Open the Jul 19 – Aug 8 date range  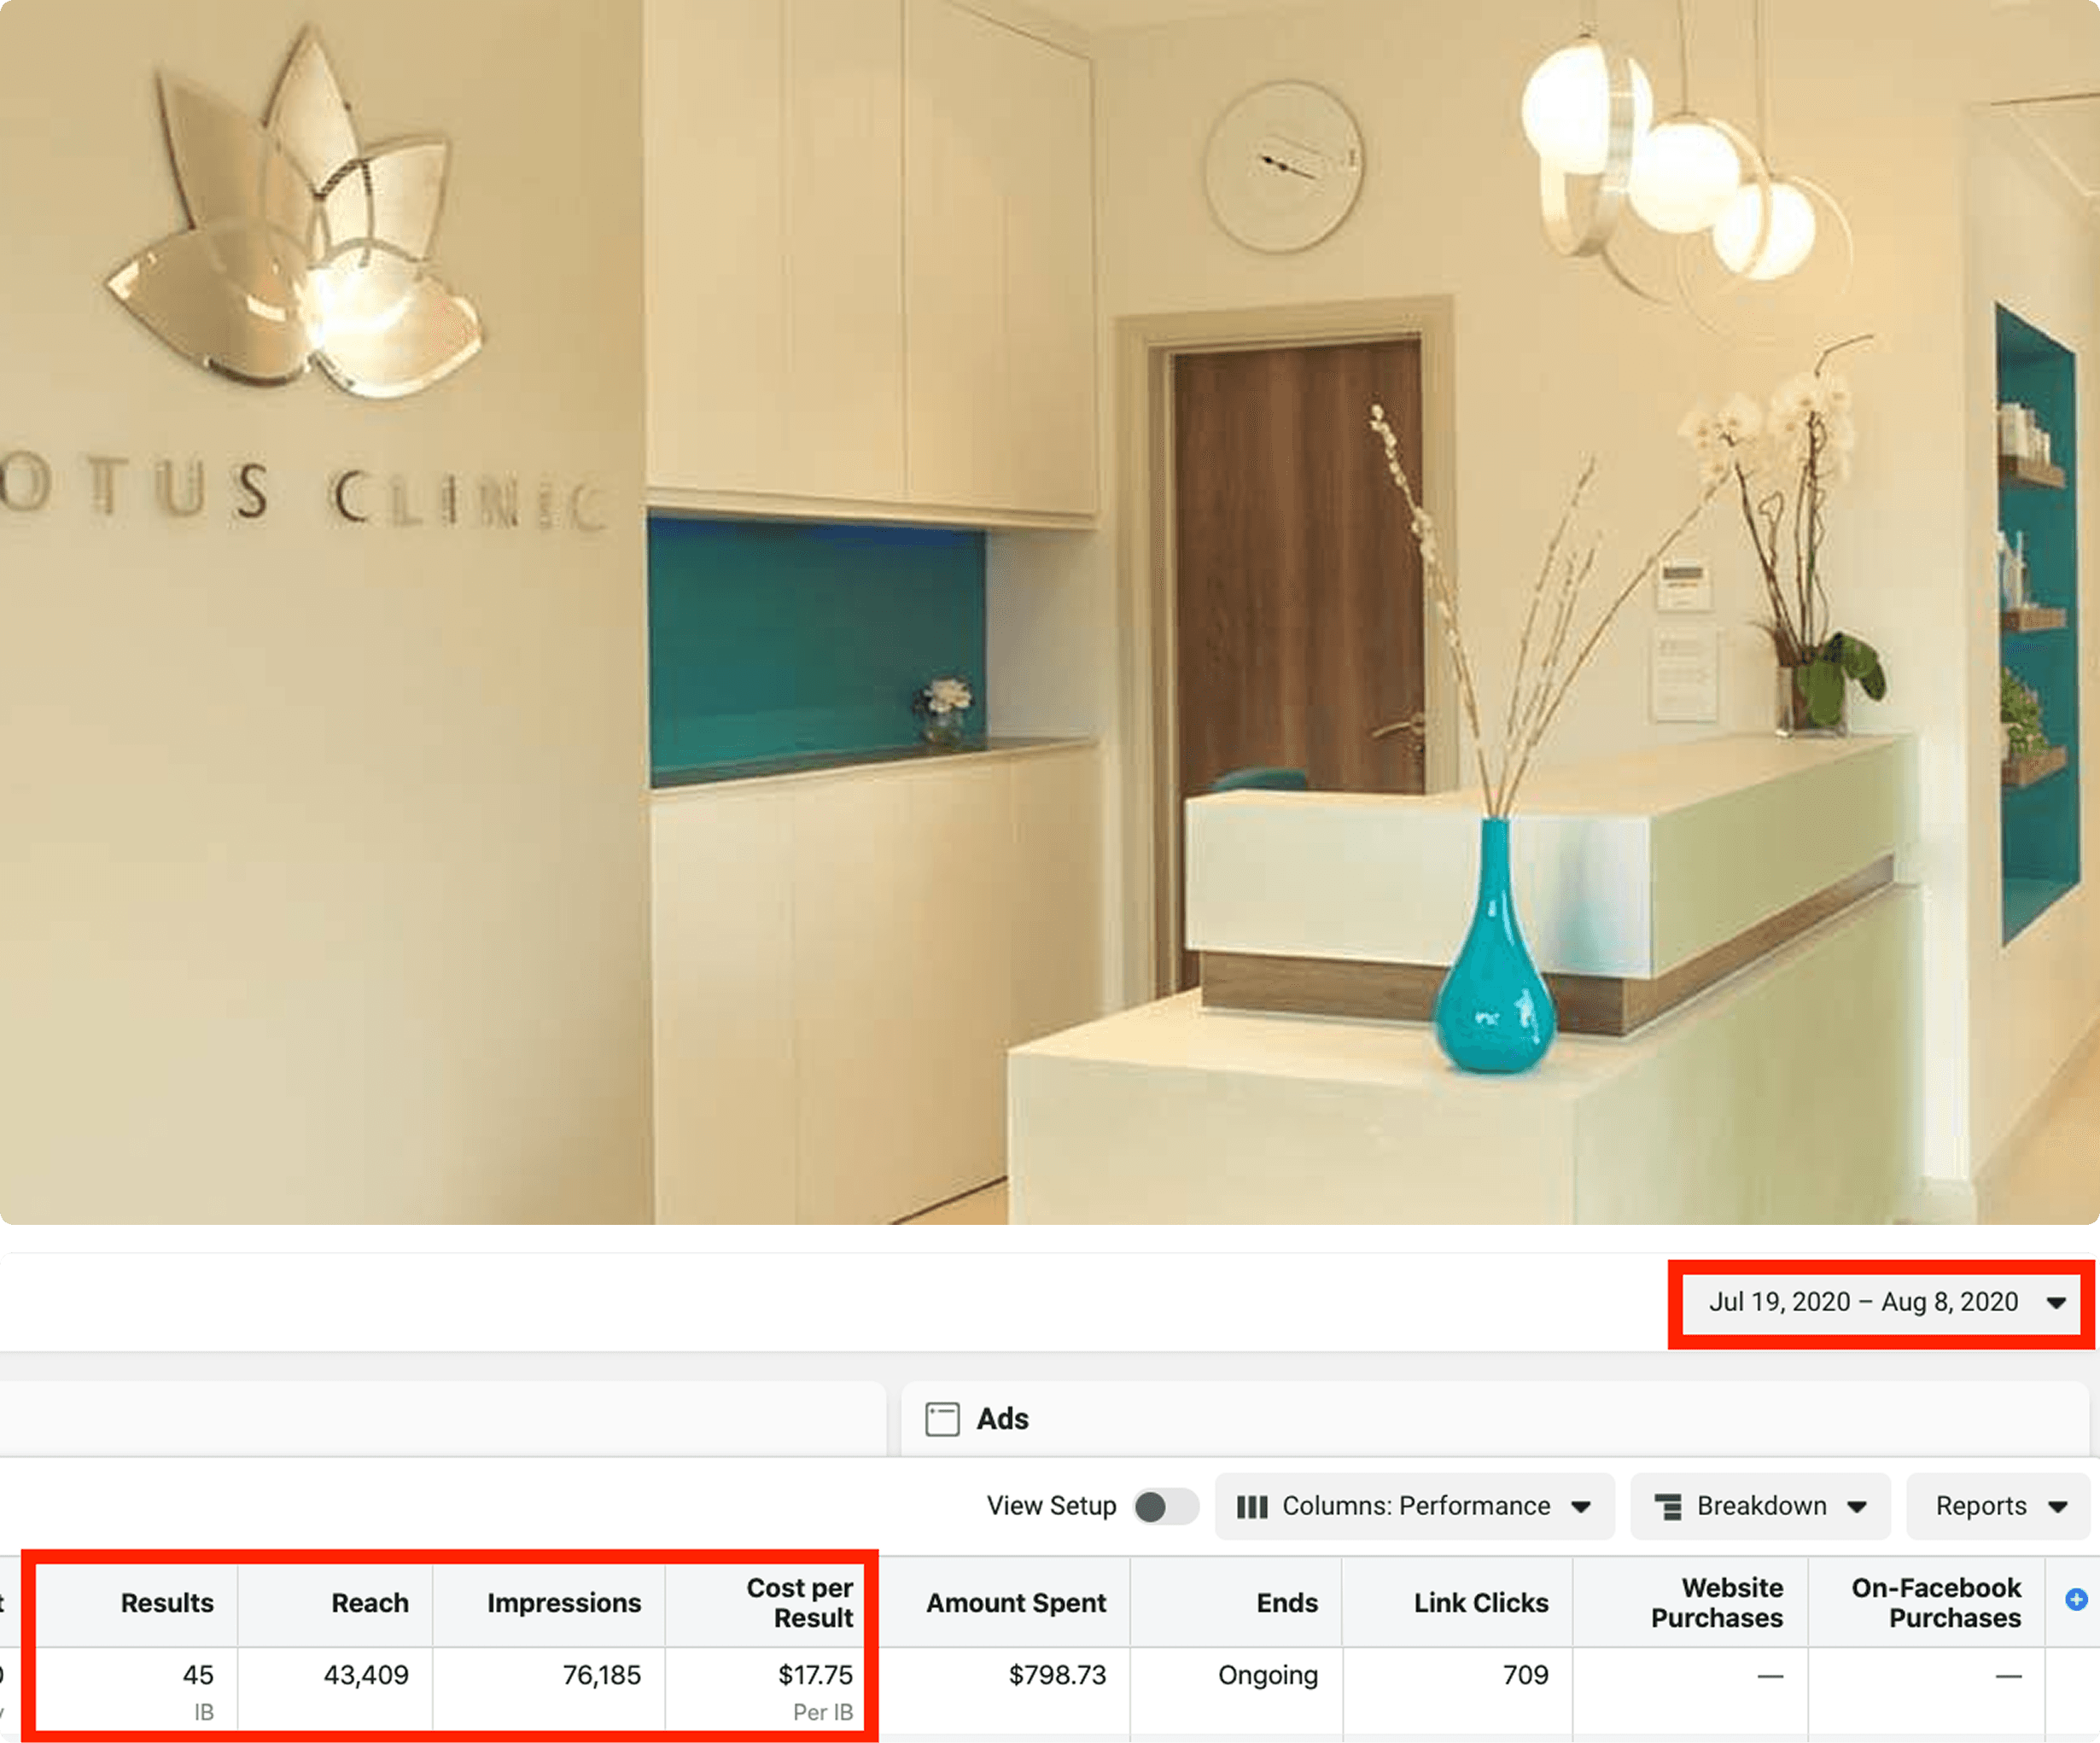tap(1882, 1302)
